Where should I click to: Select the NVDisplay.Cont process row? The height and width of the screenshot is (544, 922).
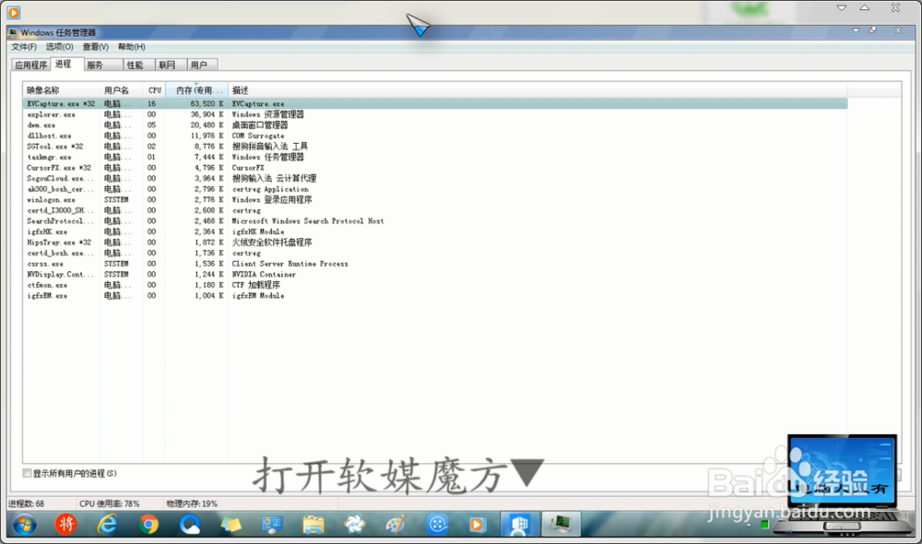click(435, 274)
